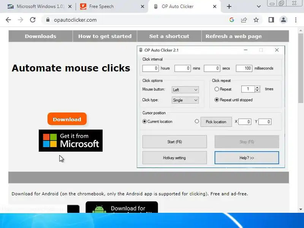Viewport: 304px width, 228px height.
Task: Select Current location radio button
Action: pos(144,122)
